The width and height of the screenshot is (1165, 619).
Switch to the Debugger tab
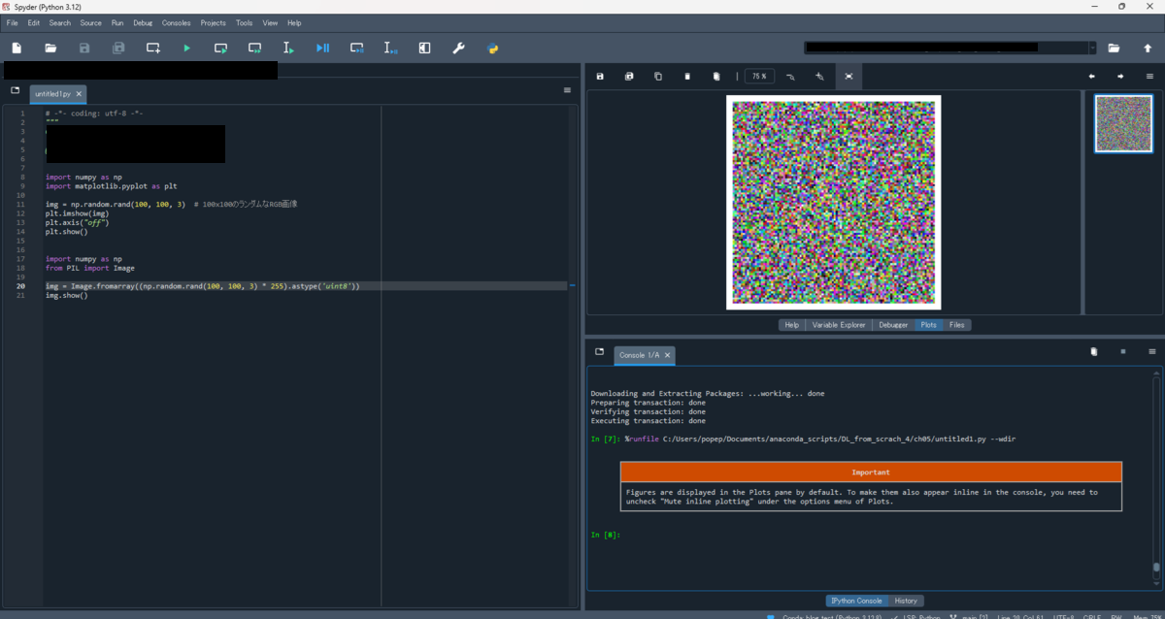click(893, 325)
